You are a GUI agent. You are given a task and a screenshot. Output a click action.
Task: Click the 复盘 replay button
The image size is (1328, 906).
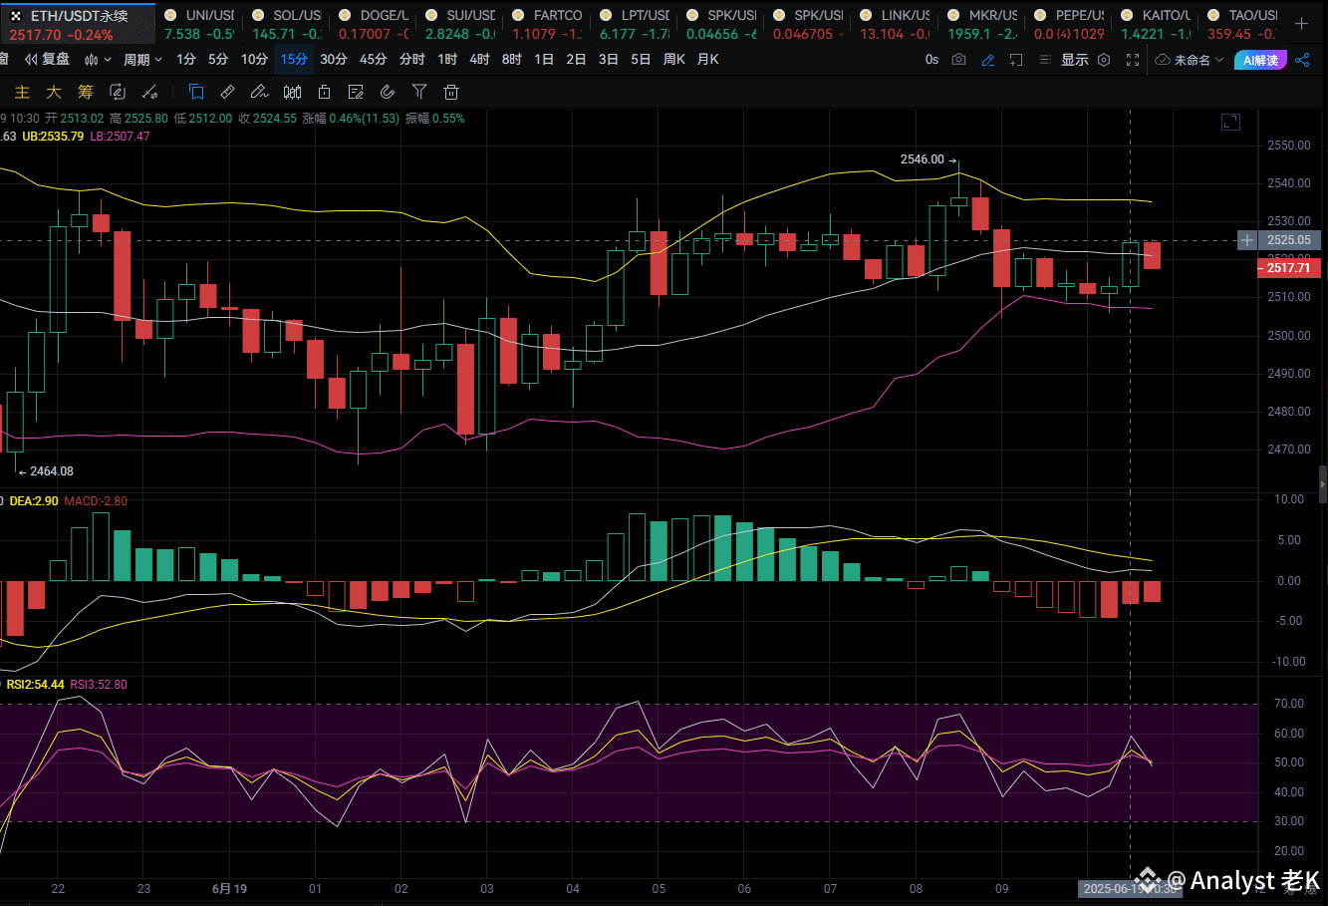pos(47,60)
